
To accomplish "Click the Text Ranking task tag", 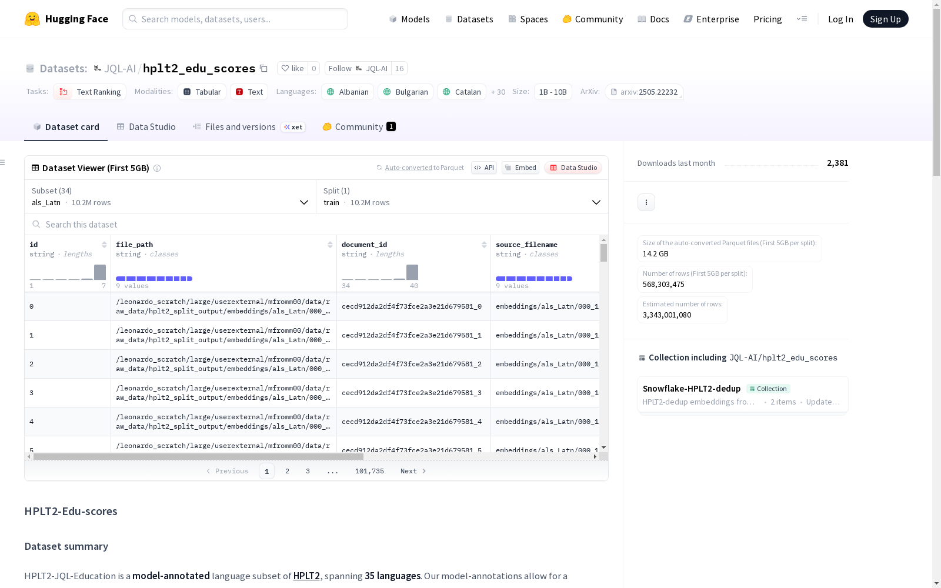I will [x=89, y=92].
